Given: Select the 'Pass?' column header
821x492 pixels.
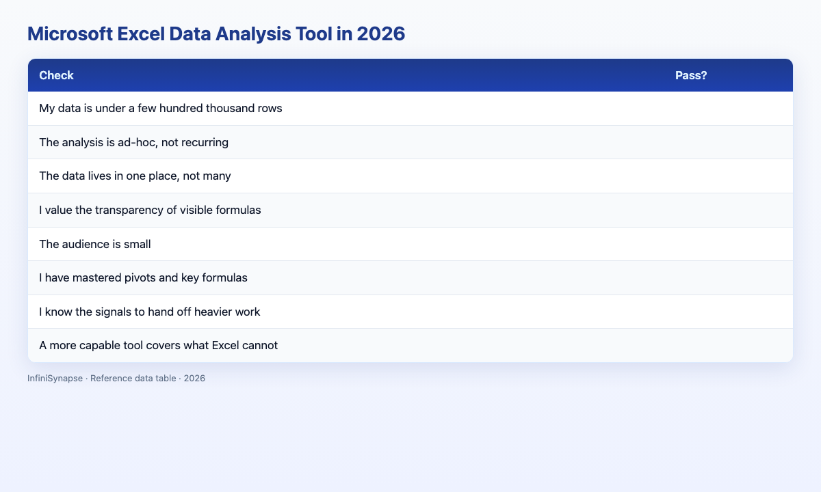Looking at the screenshot, I should tap(728, 75).
